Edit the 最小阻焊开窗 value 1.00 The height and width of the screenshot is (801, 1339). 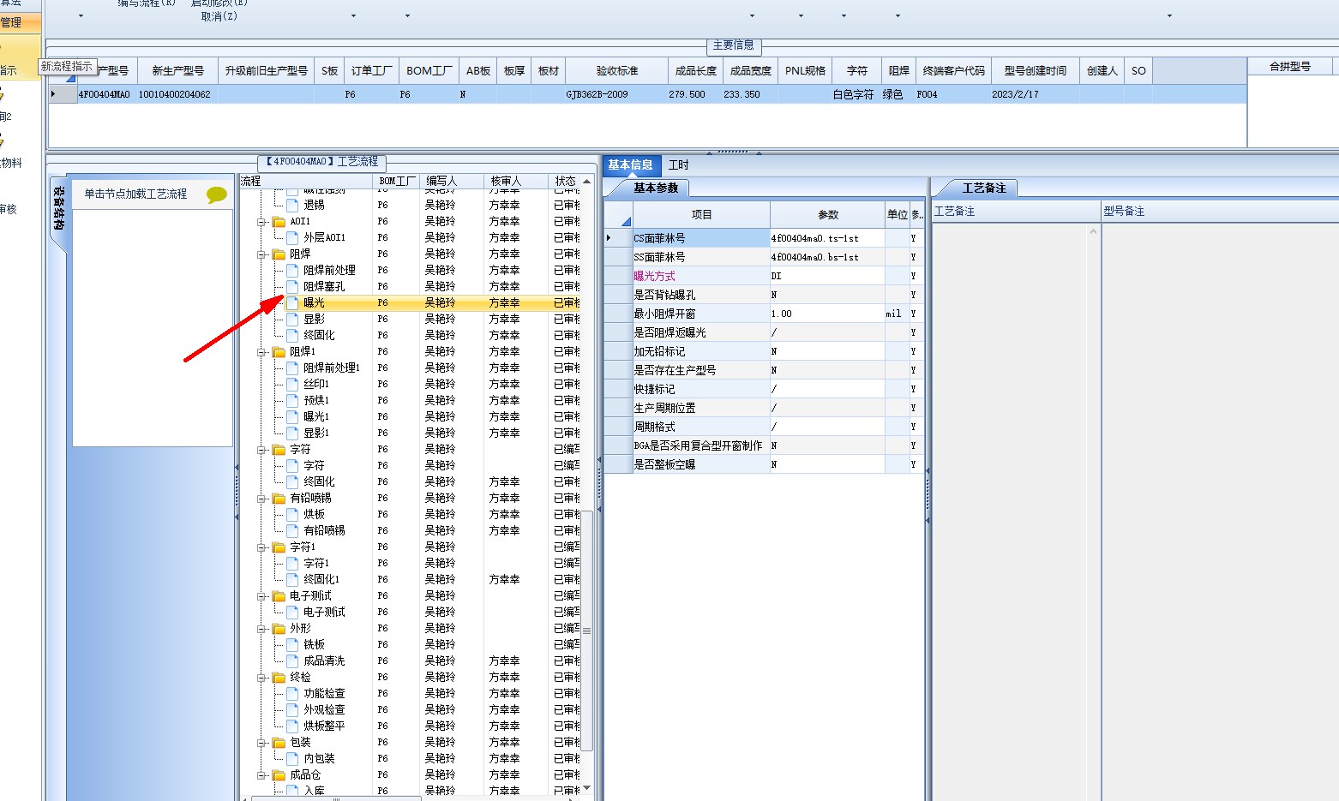click(827, 314)
